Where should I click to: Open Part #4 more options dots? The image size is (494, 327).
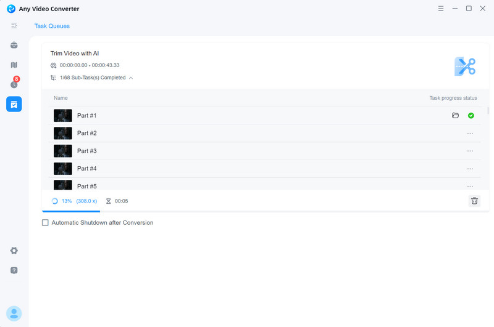(x=470, y=169)
